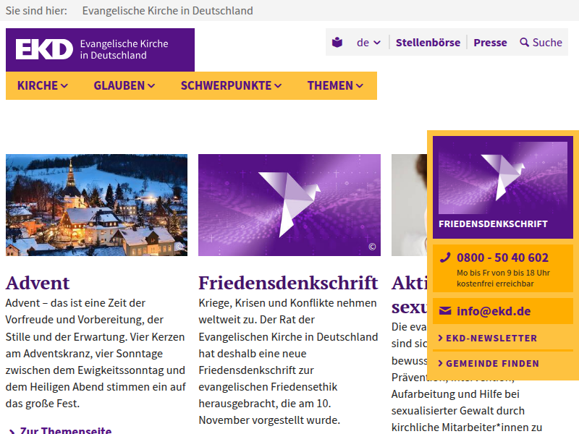Open the Presse page
Image resolution: width=579 pixels, height=434 pixels.
click(x=490, y=43)
